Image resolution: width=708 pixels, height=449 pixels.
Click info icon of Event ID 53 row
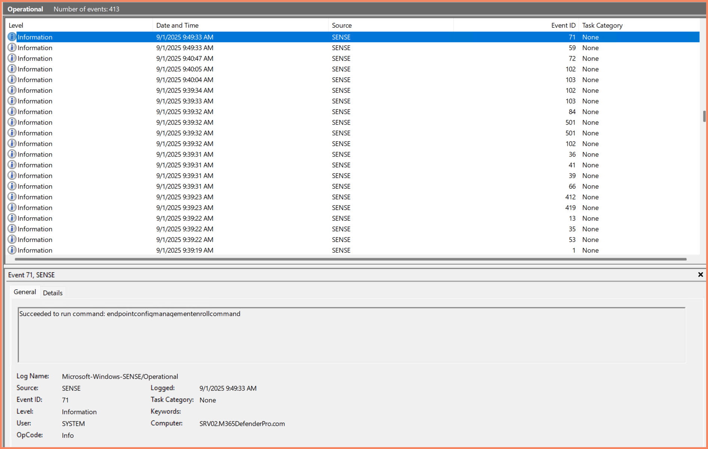click(x=12, y=239)
